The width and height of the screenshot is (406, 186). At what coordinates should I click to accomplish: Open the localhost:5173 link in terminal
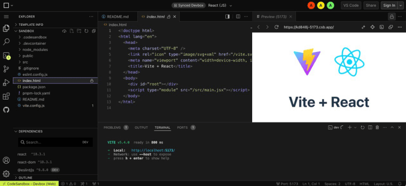pyautogui.click(x=153, y=150)
